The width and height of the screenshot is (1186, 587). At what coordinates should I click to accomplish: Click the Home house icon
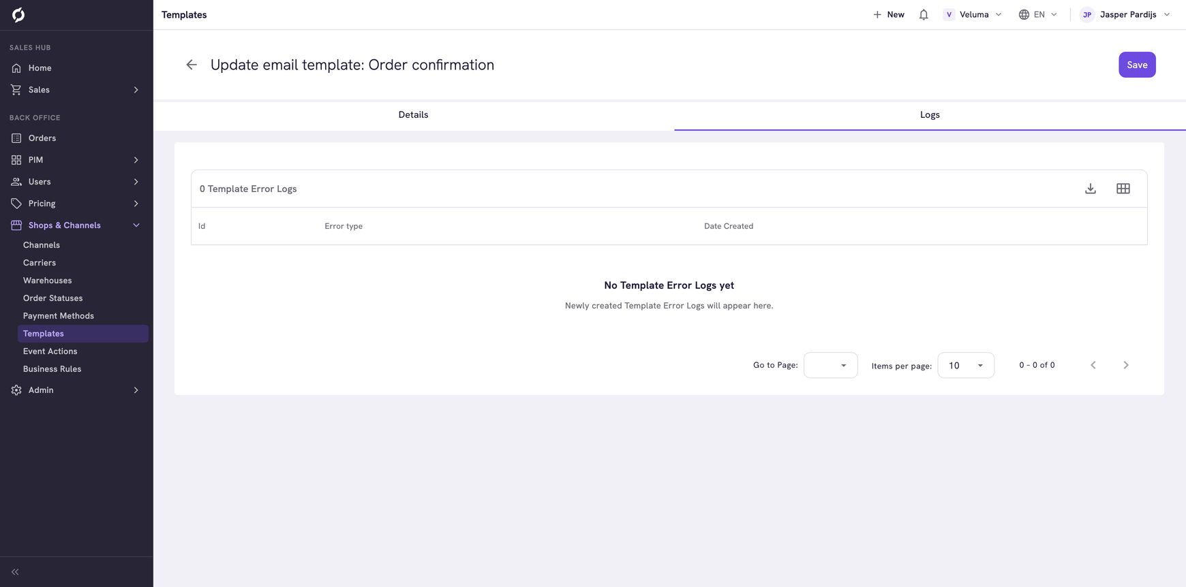click(x=16, y=68)
